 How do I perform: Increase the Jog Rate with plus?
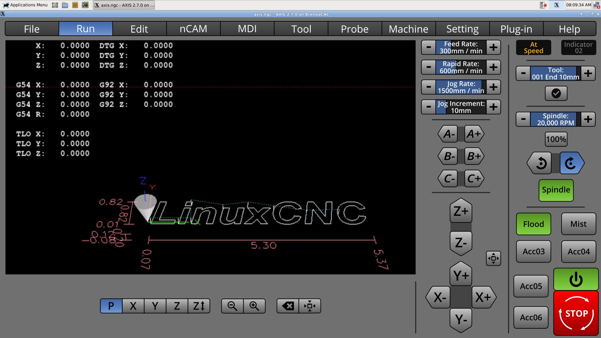[494, 87]
